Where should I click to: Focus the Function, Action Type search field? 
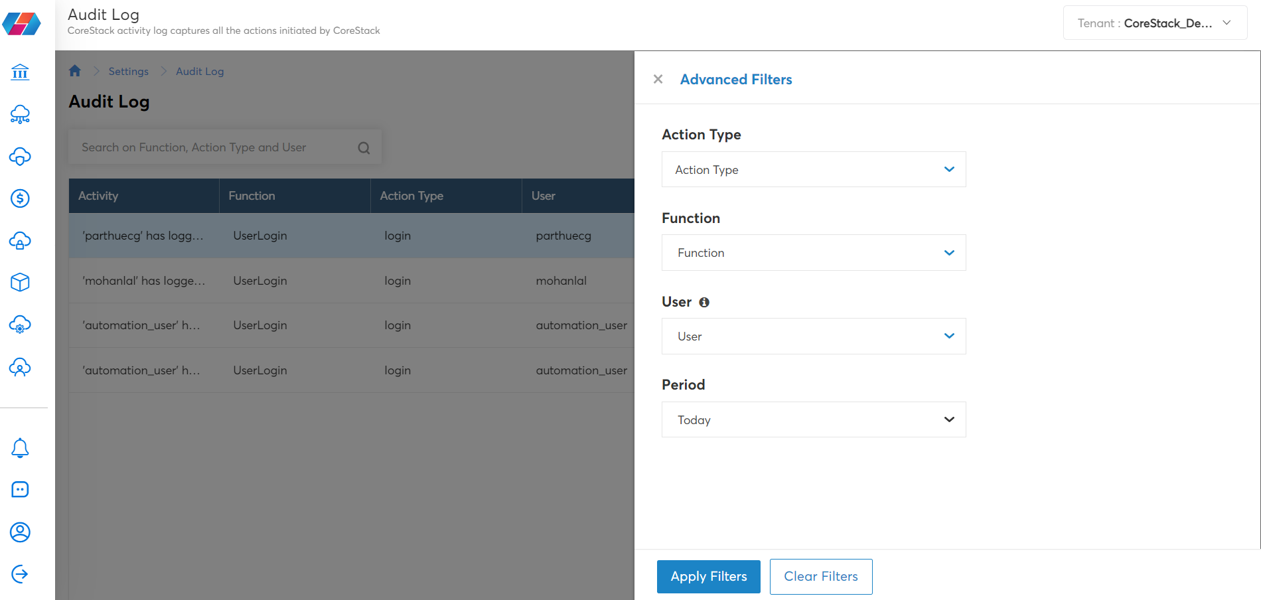224,147
